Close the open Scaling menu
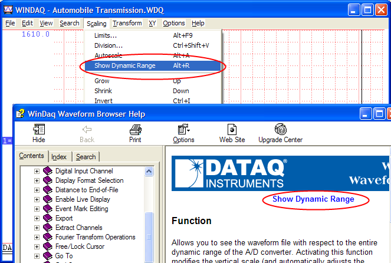The height and width of the screenshot is (263, 391). click(97, 24)
